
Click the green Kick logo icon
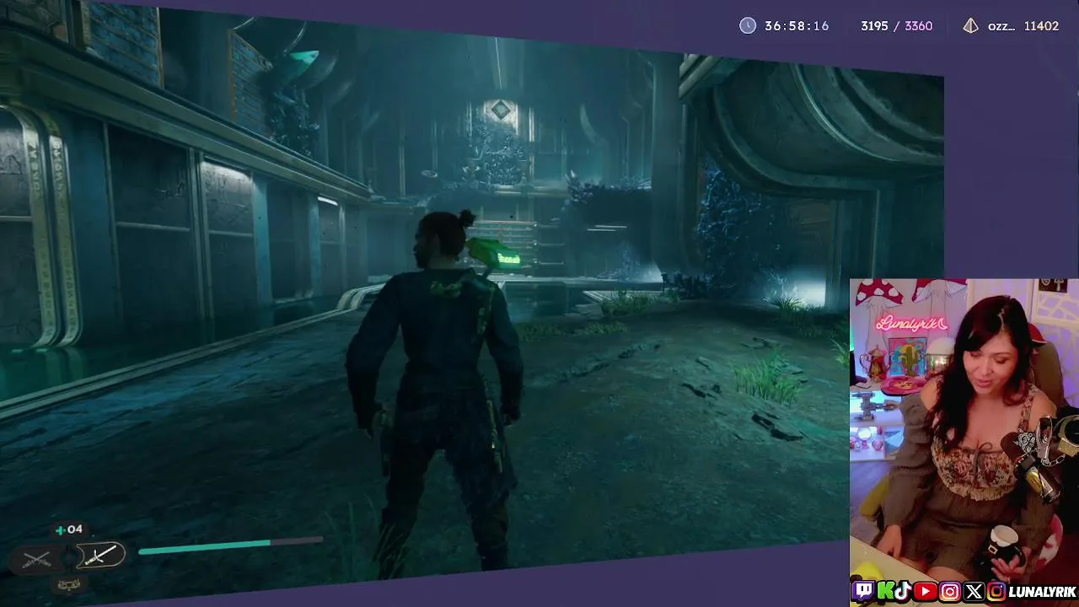coord(885,591)
